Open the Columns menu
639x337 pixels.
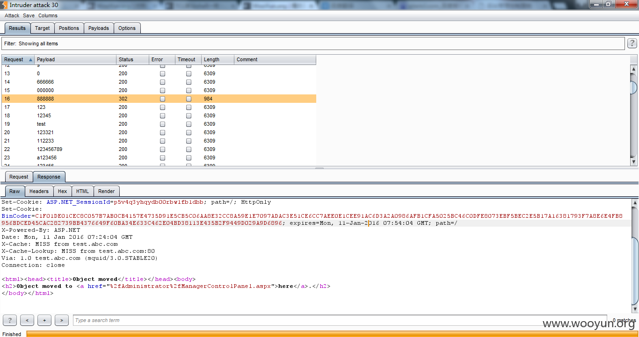point(48,15)
